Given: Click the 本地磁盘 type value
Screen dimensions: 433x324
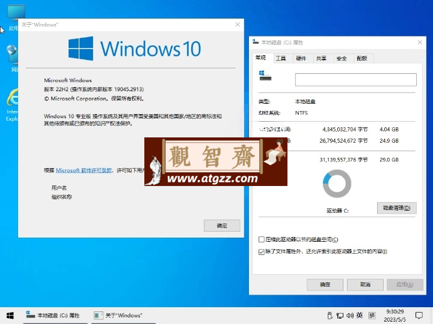Looking at the screenshot, I should pyautogui.click(x=305, y=101).
